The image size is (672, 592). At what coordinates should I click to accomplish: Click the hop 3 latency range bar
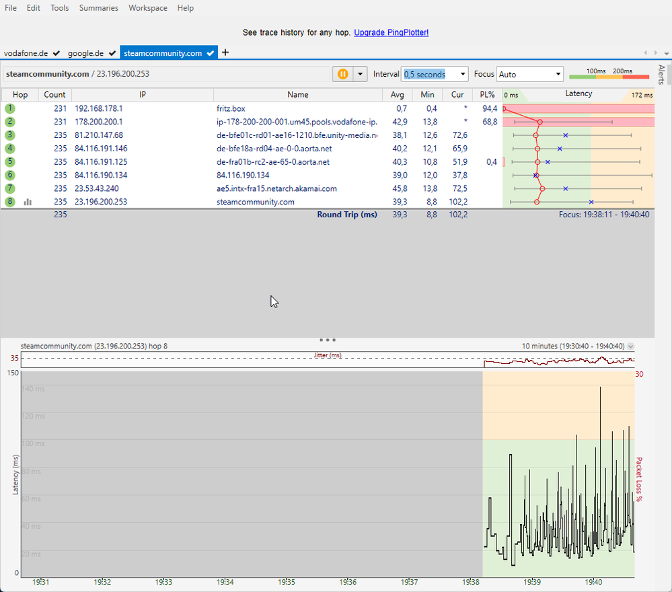(572, 135)
